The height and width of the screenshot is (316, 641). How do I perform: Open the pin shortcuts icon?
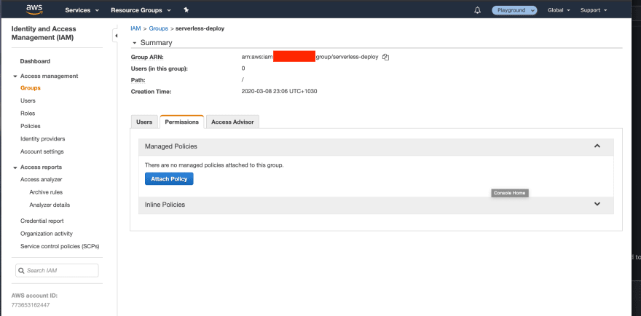186,9
